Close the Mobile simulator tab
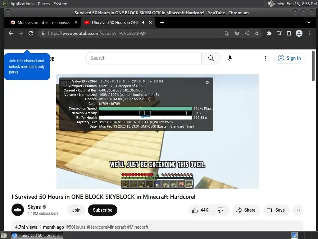This screenshot has height=239, width=318. point(76,22)
